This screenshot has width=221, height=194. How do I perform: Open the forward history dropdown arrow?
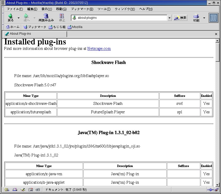click(34, 18)
